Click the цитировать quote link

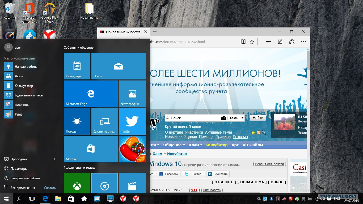point(212,190)
